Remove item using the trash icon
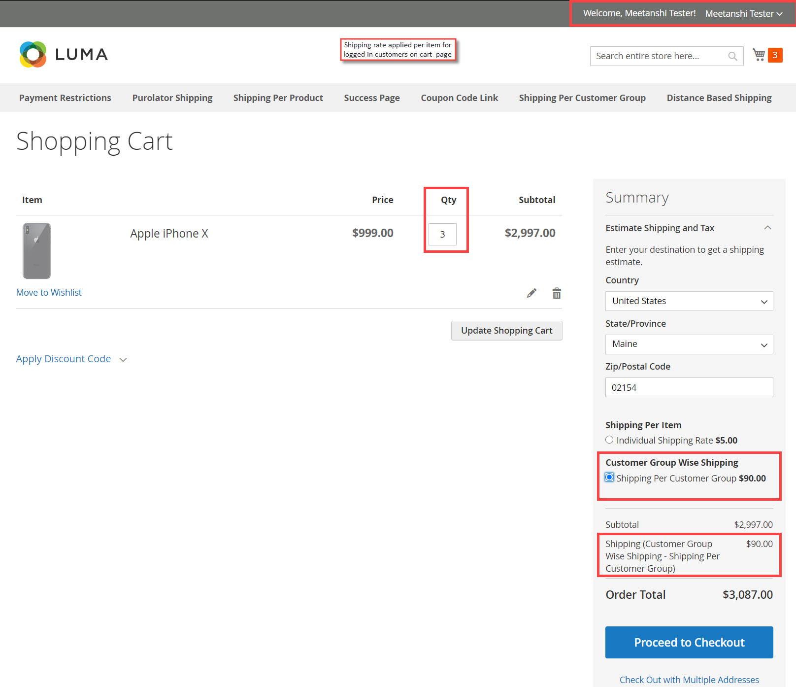This screenshot has height=687, width=796. pyautogui.click(x=557, y=293)
